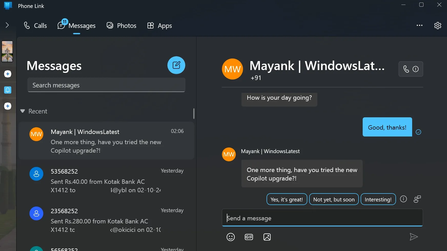Open info about suggested replies

point(403,199)
